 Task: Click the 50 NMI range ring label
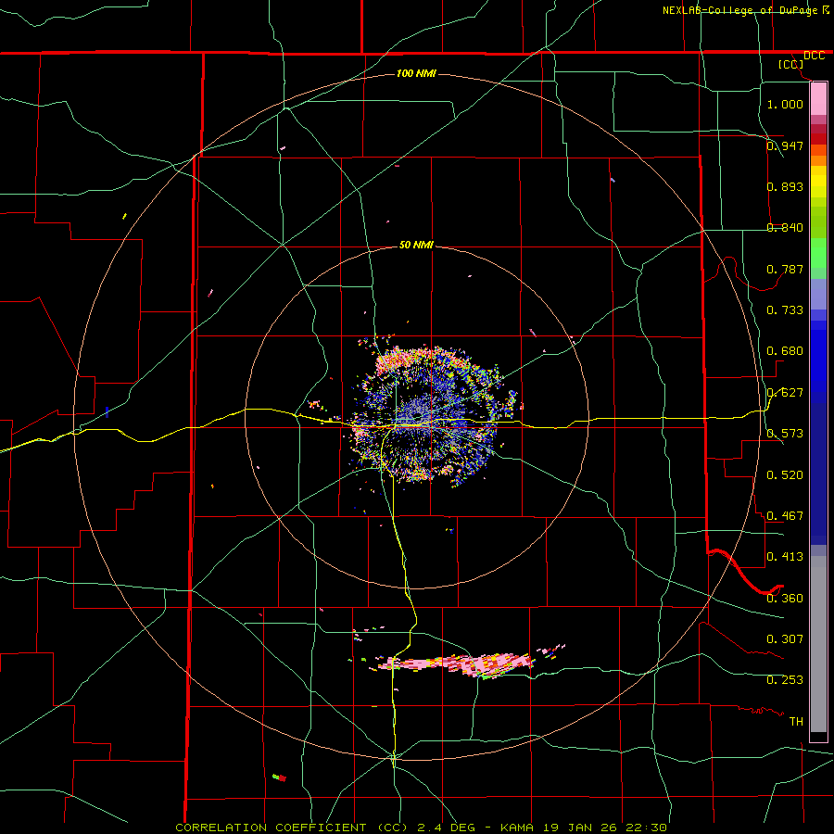coord(416,245)
